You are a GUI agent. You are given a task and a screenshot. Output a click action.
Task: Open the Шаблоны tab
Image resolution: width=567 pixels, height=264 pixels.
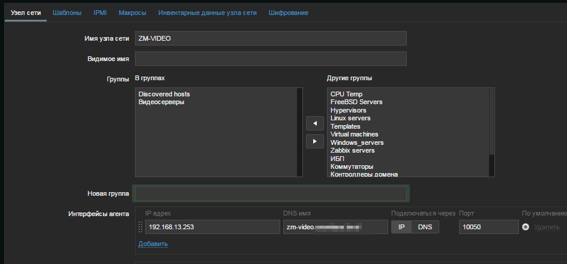(67, 13)
